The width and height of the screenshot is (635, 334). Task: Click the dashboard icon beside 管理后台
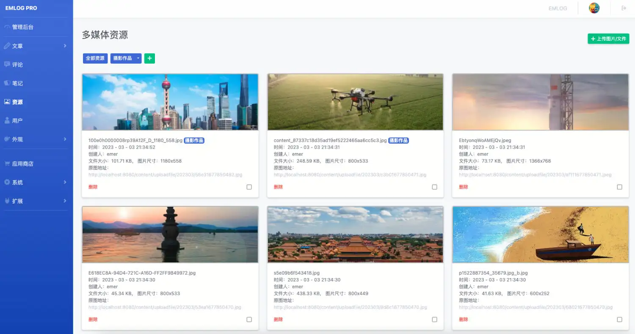(7, 27)
